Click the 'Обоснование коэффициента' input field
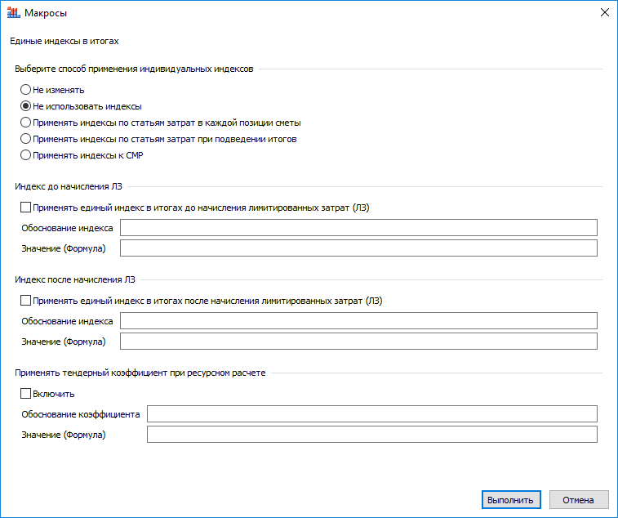Viewport: 618px width, 518px height. click(x=371, y=414)
